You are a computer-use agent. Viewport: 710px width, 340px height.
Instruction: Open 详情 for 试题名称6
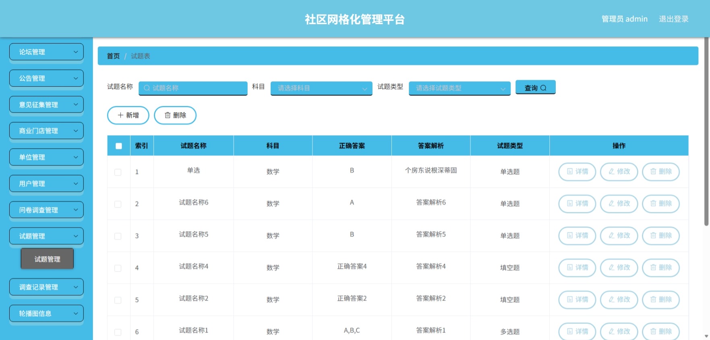point(577,203)
